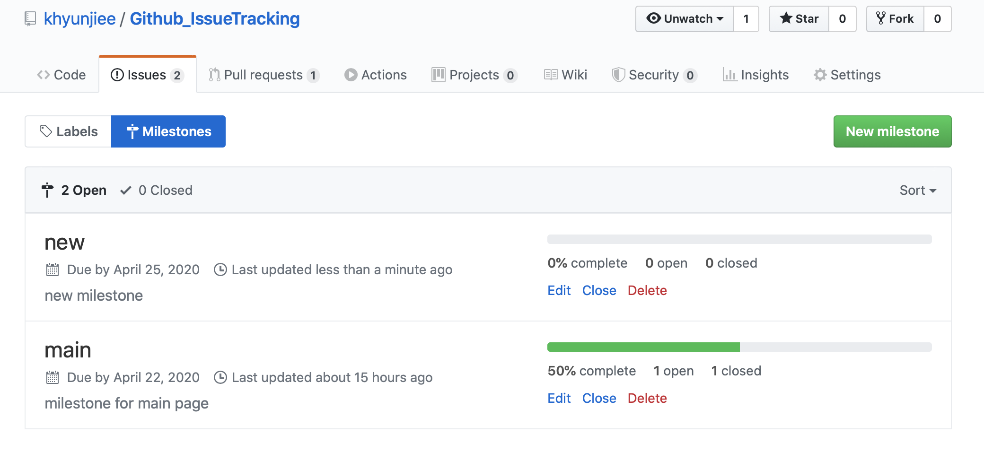Click the clock icon in the main milestone row
This screenshot has width=984, height=452.
coord(220,378)
